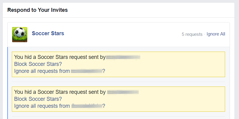This screenshot has height=119, width=239.
Task: Ignore all requests from the second sender
Action: click(60, 106)
